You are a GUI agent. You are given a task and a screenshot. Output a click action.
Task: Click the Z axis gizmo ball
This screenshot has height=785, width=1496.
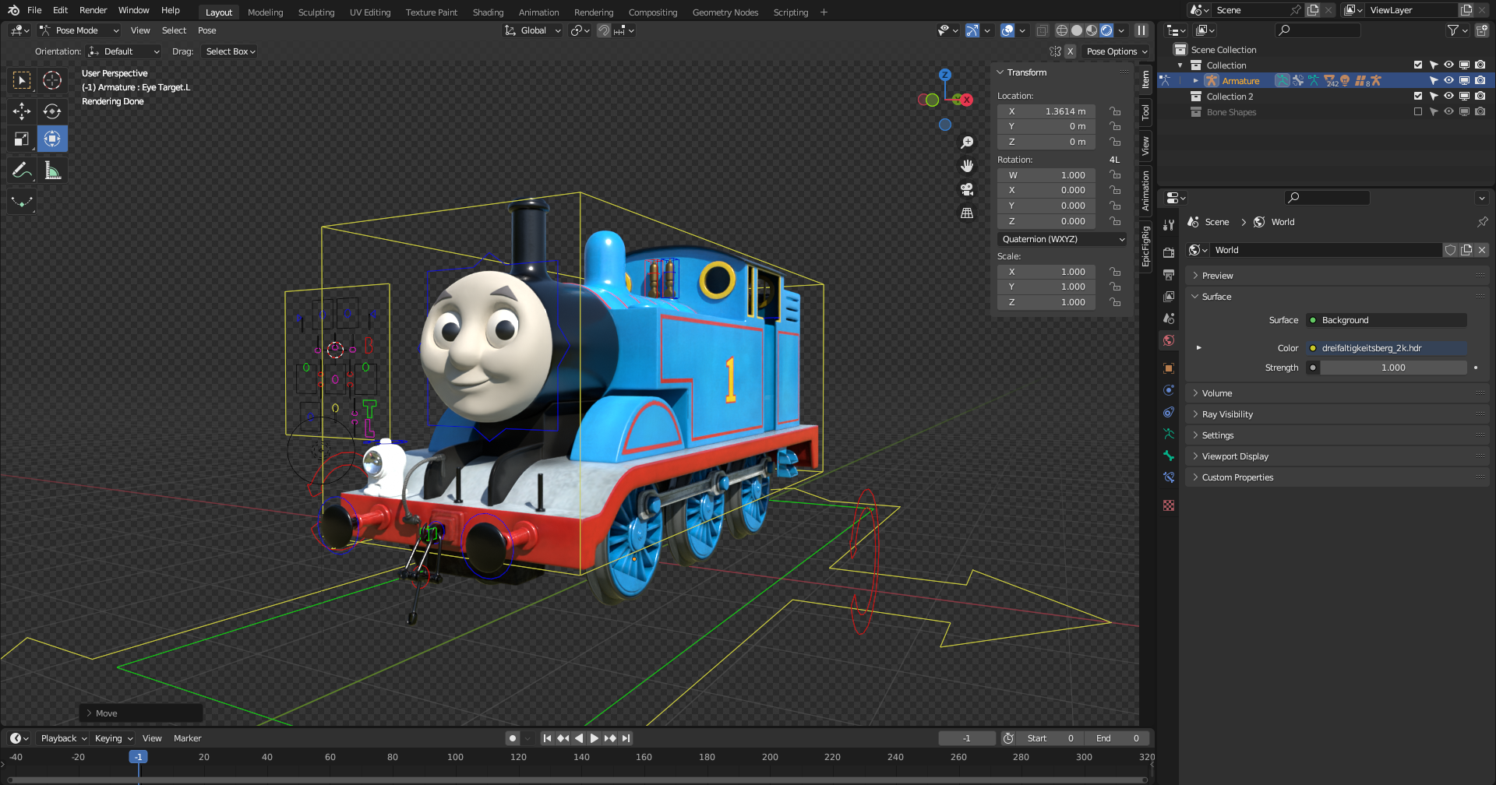[x=945, y=75]
